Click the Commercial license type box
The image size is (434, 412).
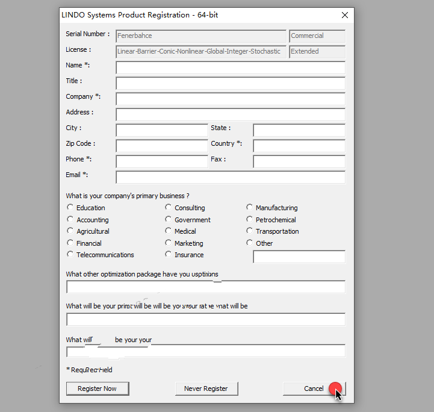click(317, 36)
